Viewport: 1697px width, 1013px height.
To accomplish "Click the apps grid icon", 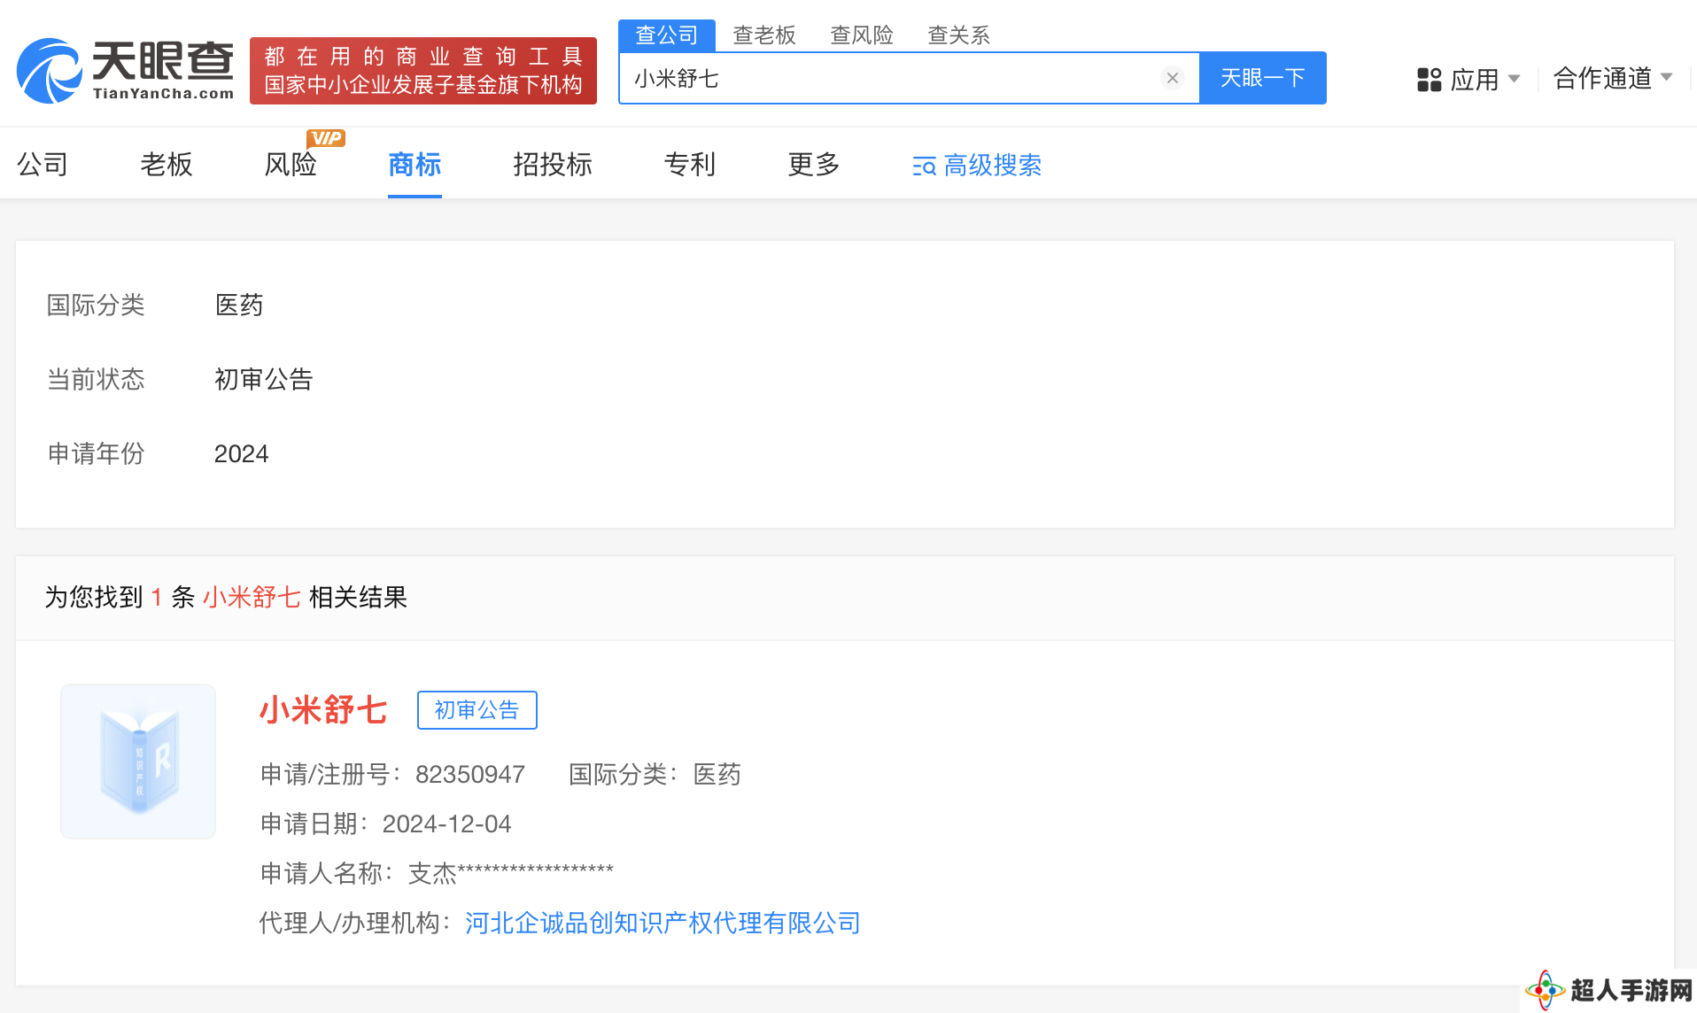I will (x=1429, y=80).
